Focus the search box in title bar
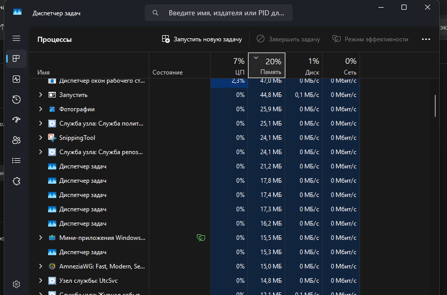This screenshot has width=447, height=295. pyautogui.click(x=219, y=13)
